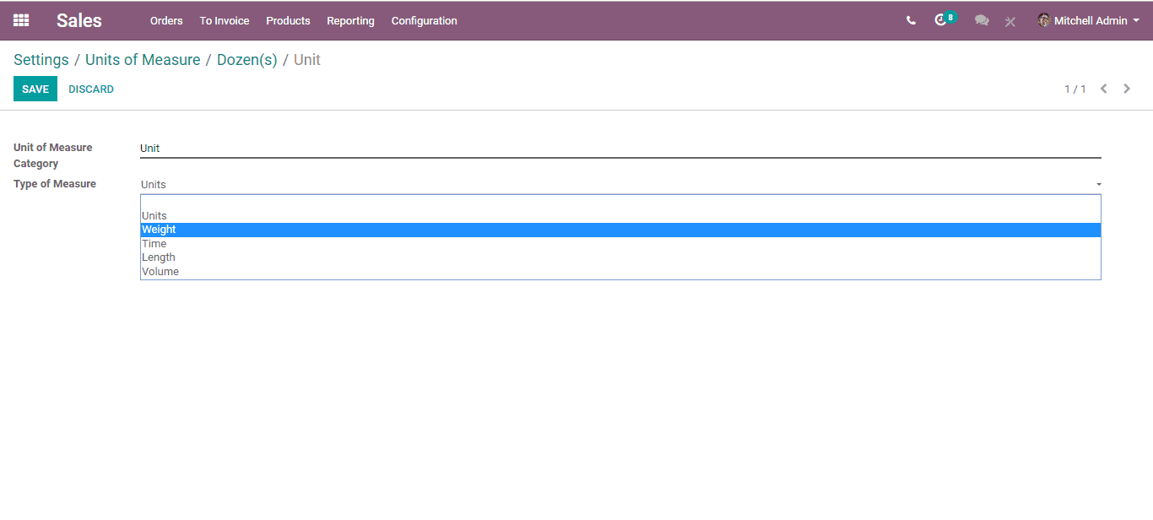Open the apps grid menu icon
The height and width of the screenshot is (520, 1153).
point(21,20)
